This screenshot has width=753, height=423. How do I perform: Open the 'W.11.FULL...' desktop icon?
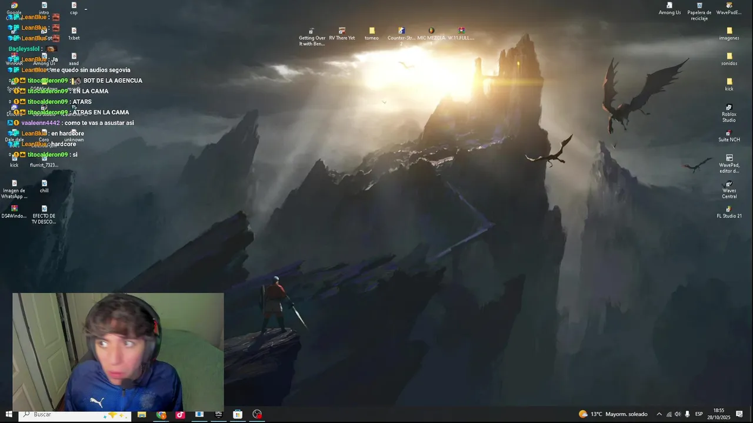tap(461, 33)
